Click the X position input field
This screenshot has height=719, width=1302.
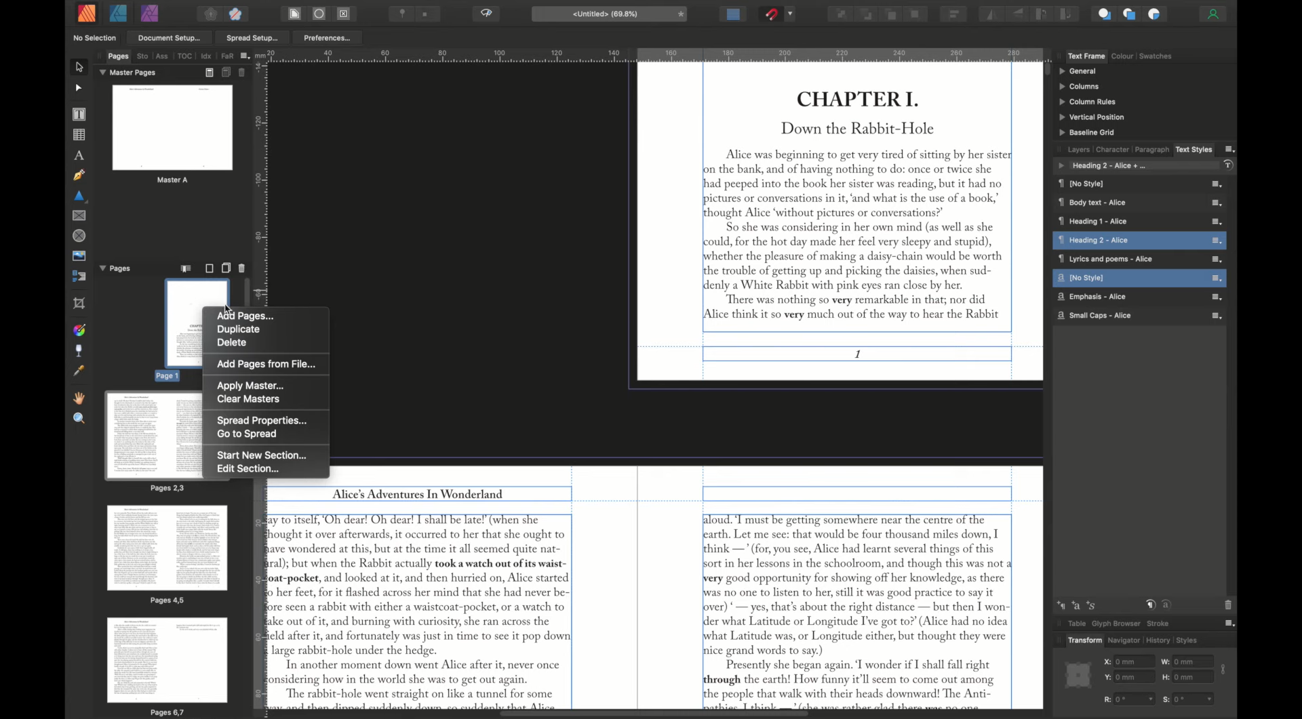(1134, 662)
